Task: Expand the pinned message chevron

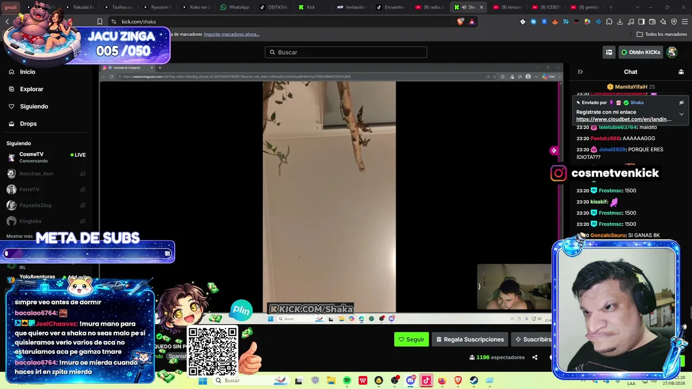Action: tap(681, 114)
